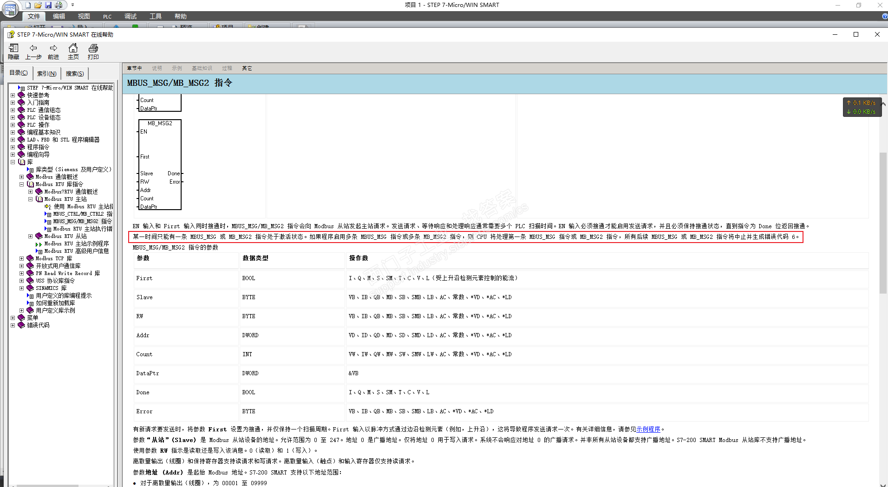Open a project via quick access folder icon
The height and width of the screenshot is (487, 888).
38,5
